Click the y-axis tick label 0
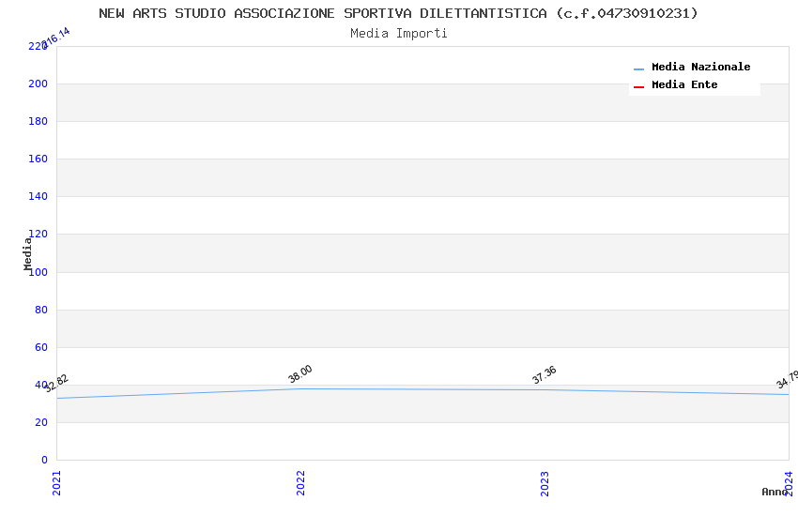 pos(45,460)
